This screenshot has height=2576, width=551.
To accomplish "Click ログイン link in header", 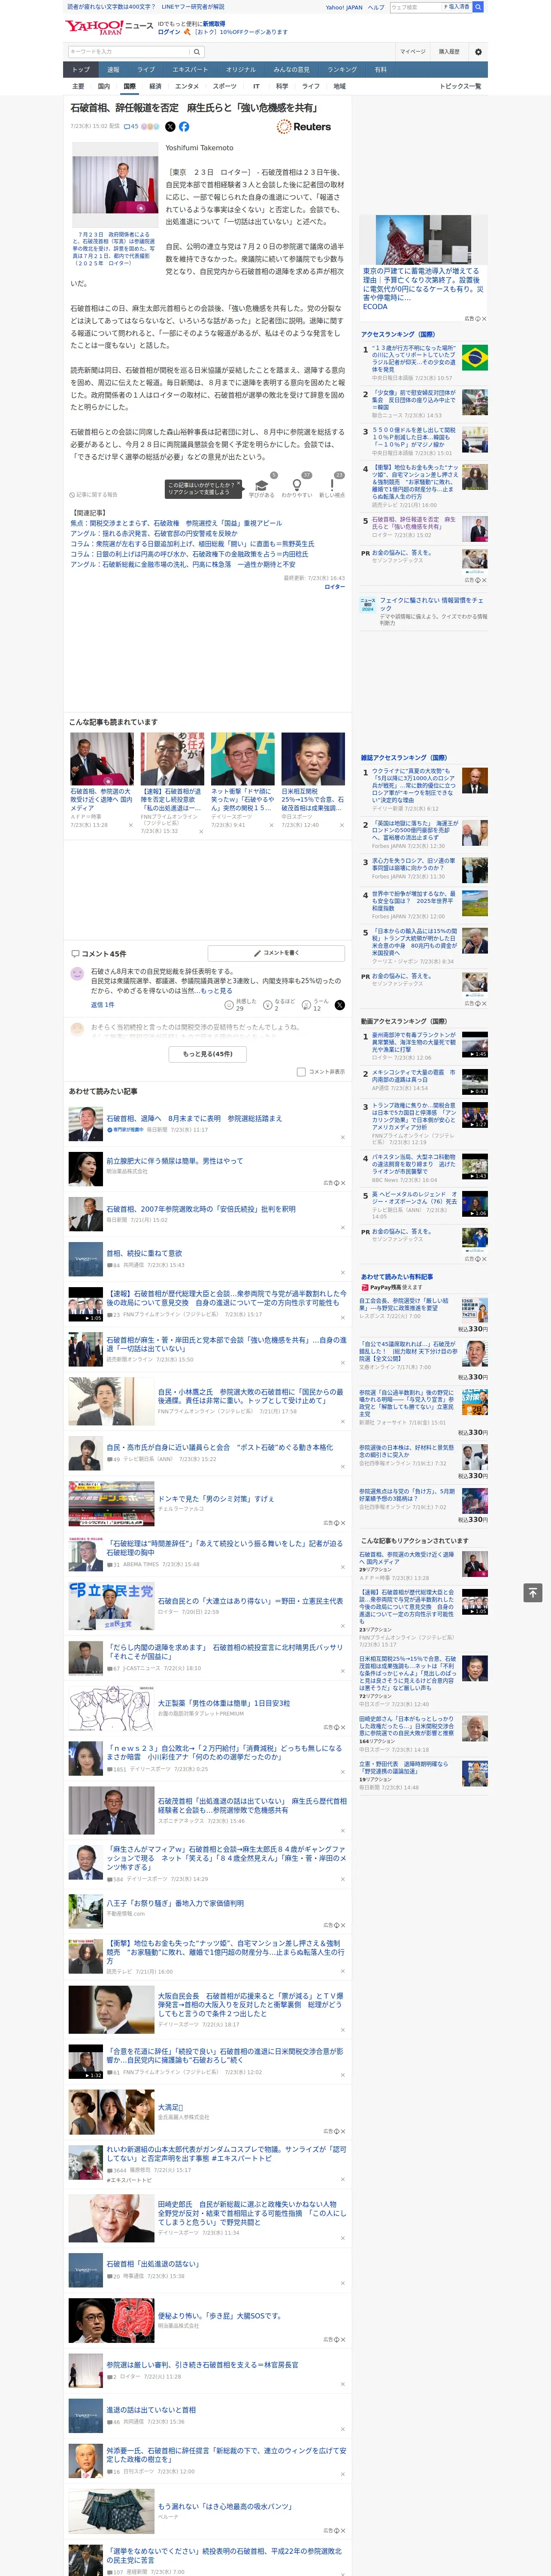I will tap(169, 32).
